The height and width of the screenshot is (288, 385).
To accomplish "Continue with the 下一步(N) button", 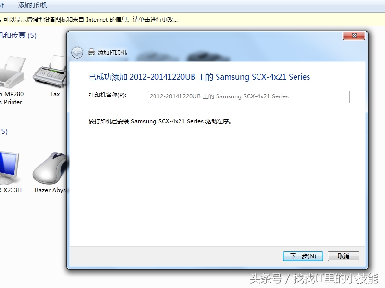I will [x=303, y=256].
